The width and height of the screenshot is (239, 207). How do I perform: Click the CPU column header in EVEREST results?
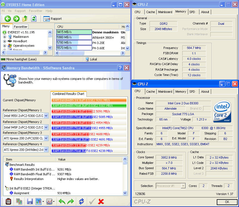click(87, 27)
